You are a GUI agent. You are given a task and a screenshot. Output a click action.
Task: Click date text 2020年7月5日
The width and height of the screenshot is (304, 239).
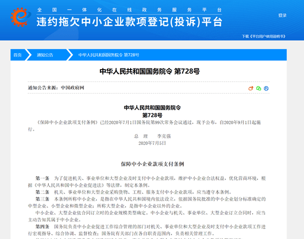152,143
